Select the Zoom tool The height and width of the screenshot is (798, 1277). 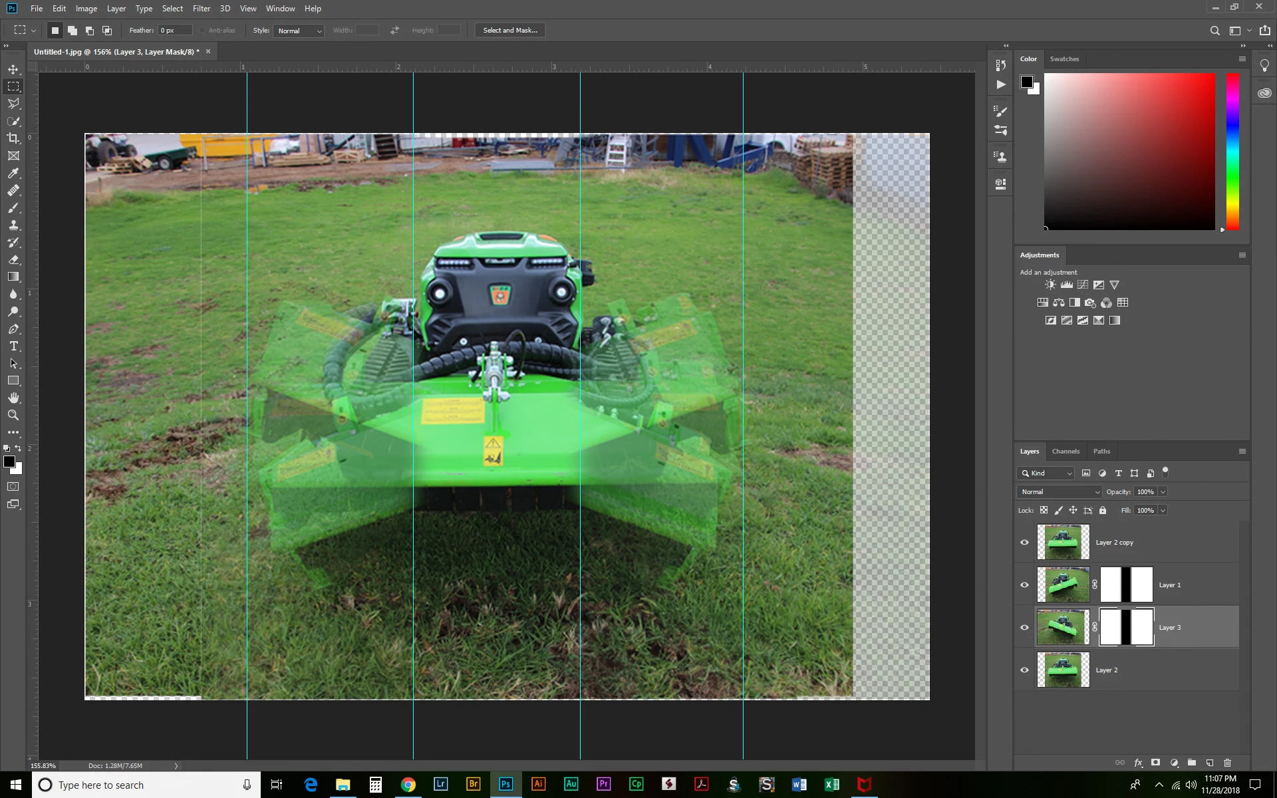13,415
